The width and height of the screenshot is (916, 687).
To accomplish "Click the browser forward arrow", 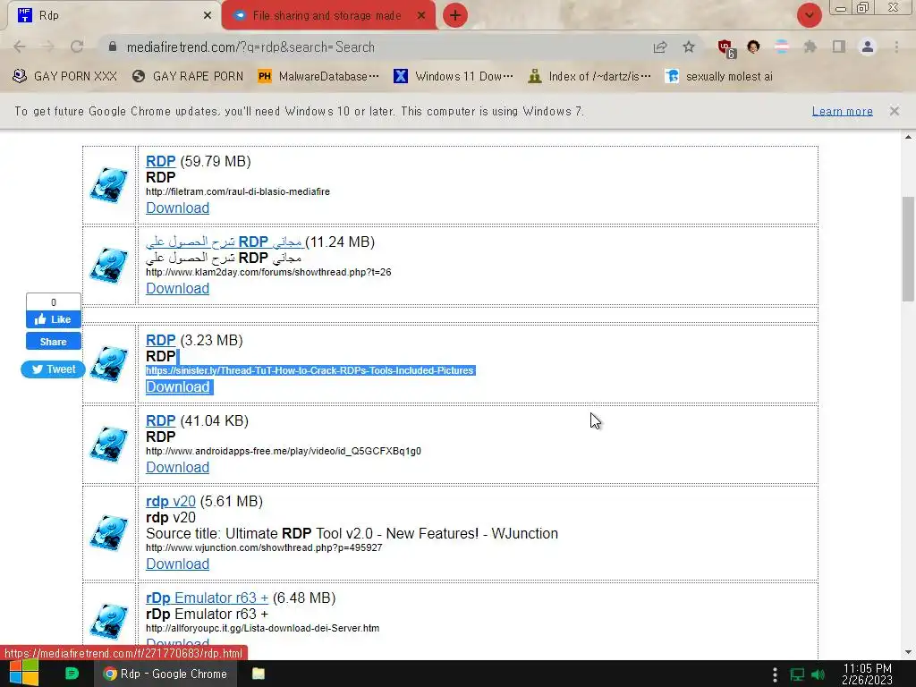I will (48, 47).
